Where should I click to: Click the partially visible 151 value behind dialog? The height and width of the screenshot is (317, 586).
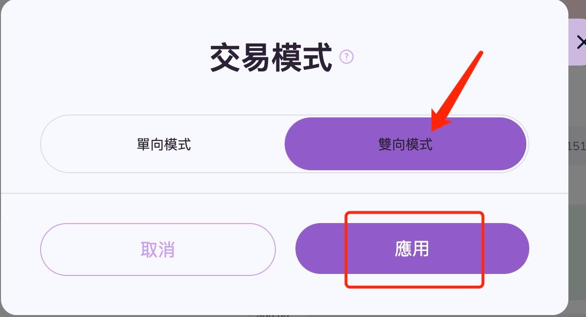pyautogui.click(x=577, y=146)
